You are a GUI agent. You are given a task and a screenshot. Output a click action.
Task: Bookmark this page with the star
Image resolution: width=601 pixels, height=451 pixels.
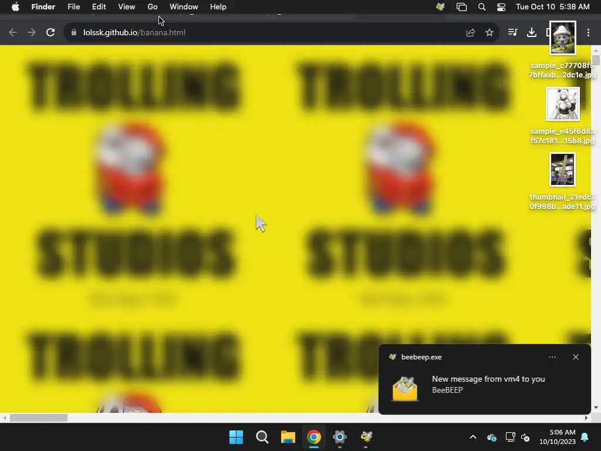(489, 33)
